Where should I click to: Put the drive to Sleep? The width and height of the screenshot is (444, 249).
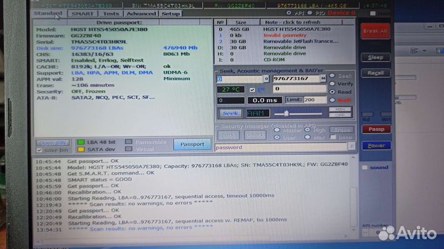pos(376,58)
